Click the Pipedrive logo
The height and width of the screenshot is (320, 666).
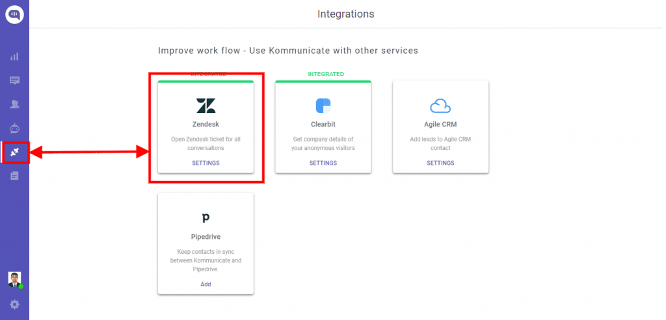[x=206, y=218]
